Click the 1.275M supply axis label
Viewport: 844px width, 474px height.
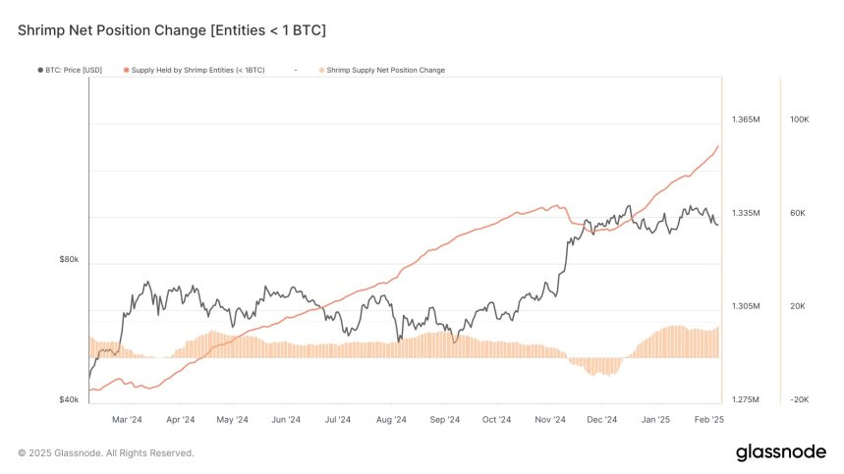coord(746,400)
